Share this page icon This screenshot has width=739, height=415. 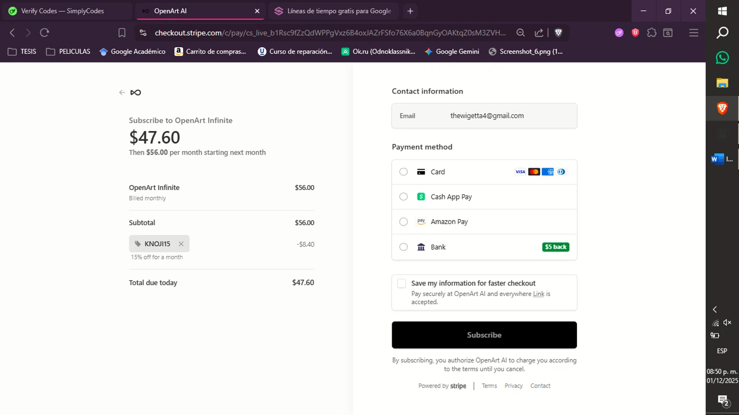[x=539, y=32]
